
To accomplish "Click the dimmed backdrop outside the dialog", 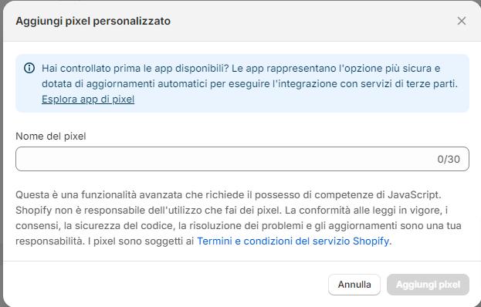I will pos(2,153).
